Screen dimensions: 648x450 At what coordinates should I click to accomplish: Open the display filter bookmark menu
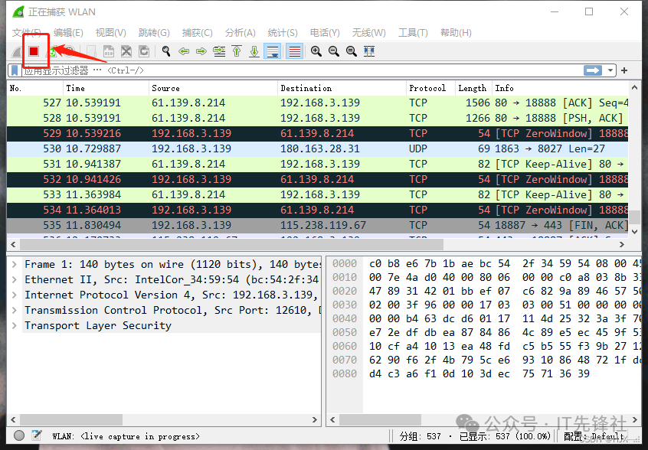pos(15,70)
